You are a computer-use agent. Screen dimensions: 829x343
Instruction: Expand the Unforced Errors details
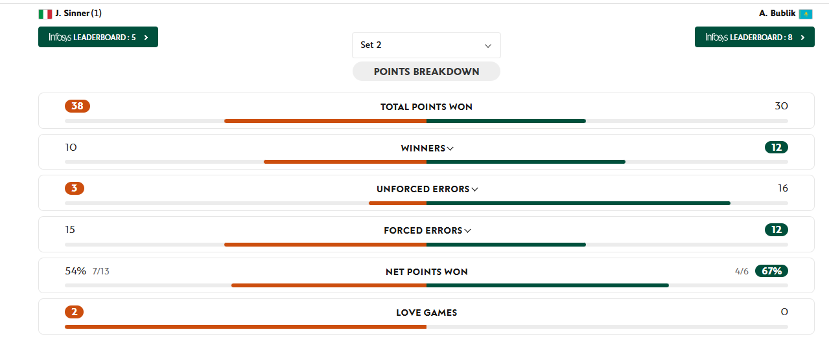pyautogui.click(x=475, y=190)
